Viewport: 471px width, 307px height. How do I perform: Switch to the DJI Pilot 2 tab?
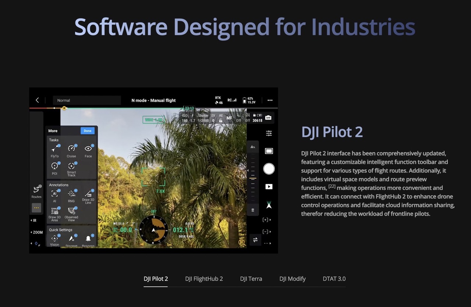click(x=156, y=279)
